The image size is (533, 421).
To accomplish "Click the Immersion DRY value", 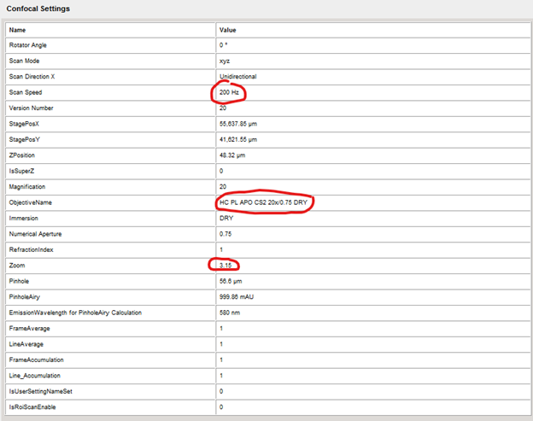I will coord(227,218).
